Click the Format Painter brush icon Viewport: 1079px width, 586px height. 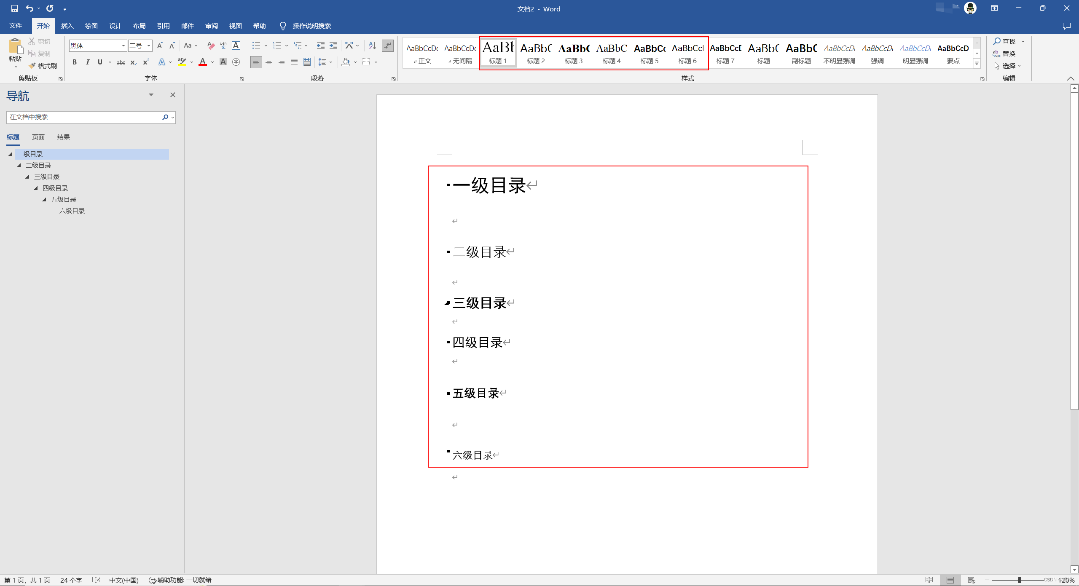point(32,66)
